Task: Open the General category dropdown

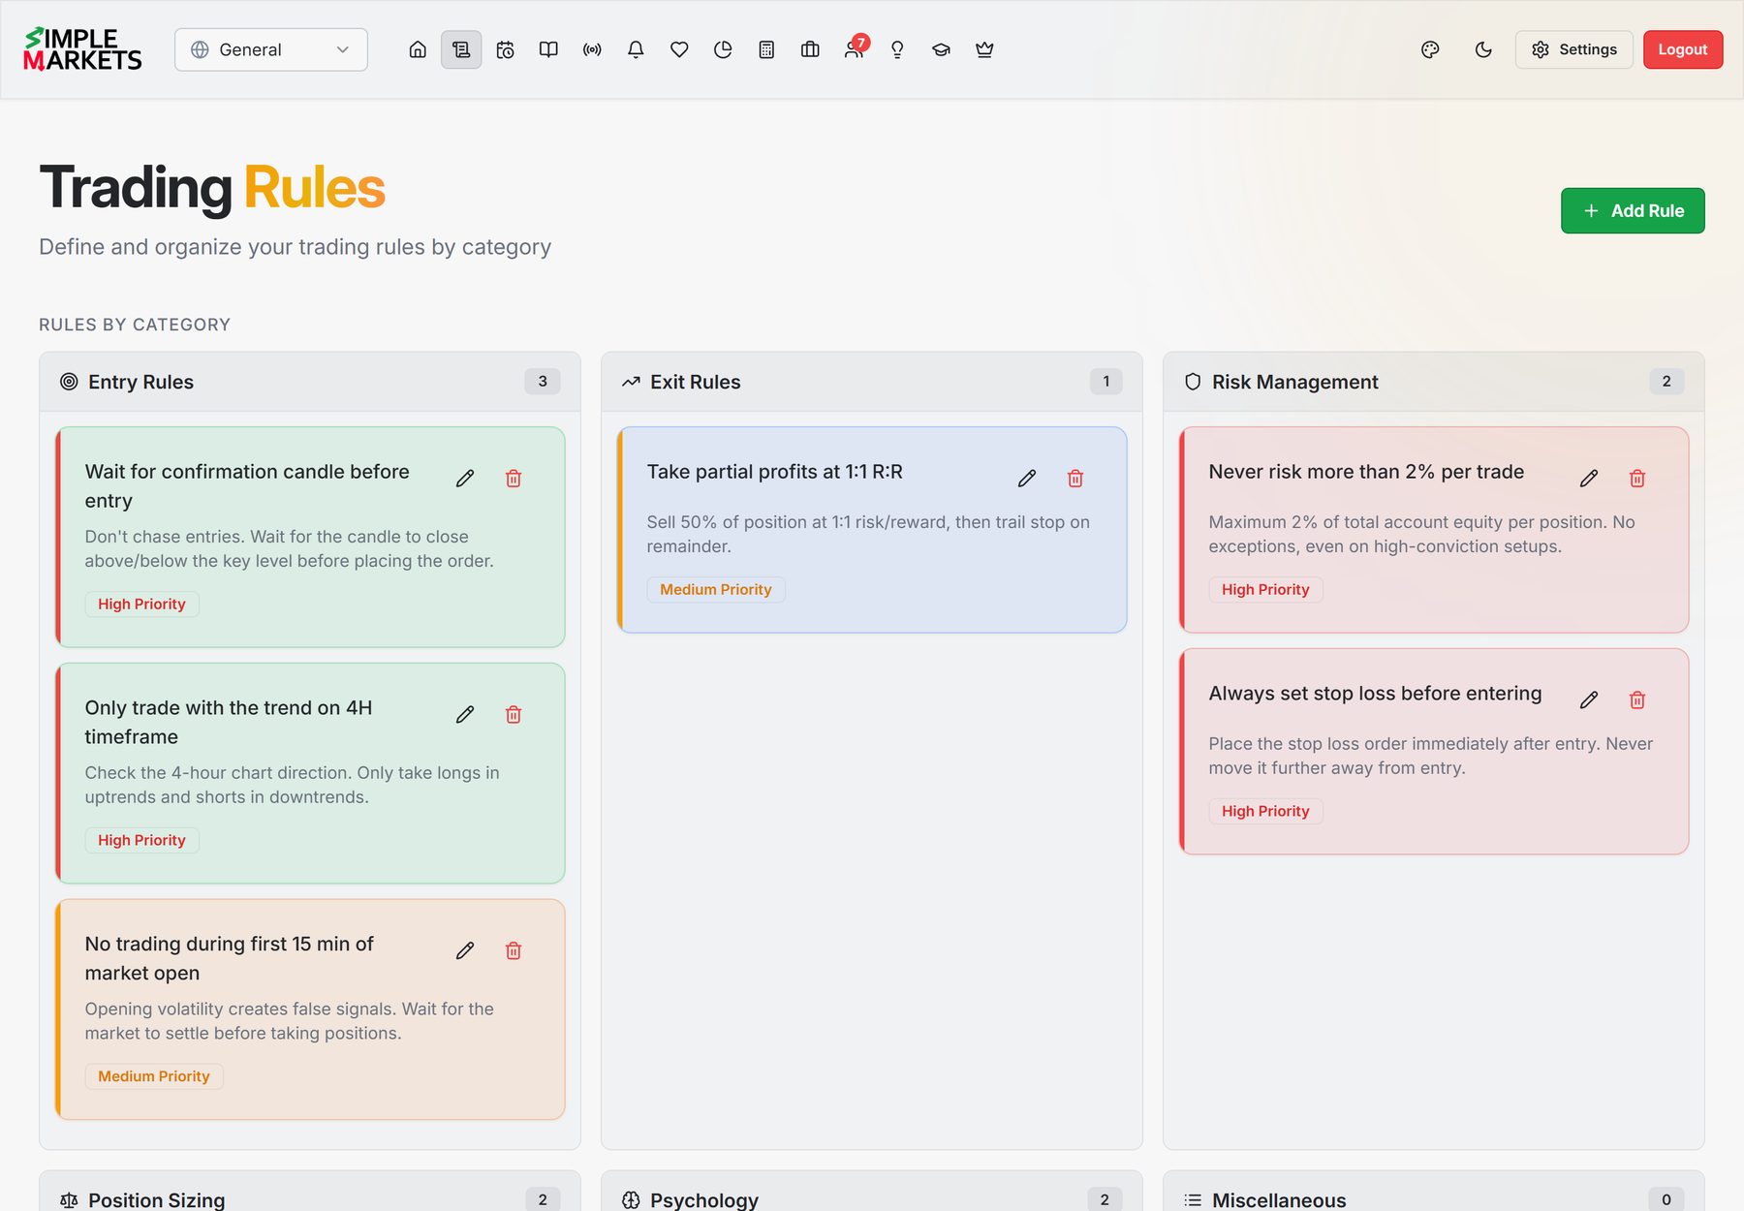Action: [271, 49]
